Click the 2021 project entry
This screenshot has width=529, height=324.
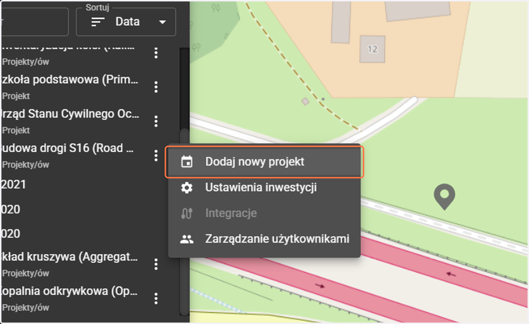point(14,184)
